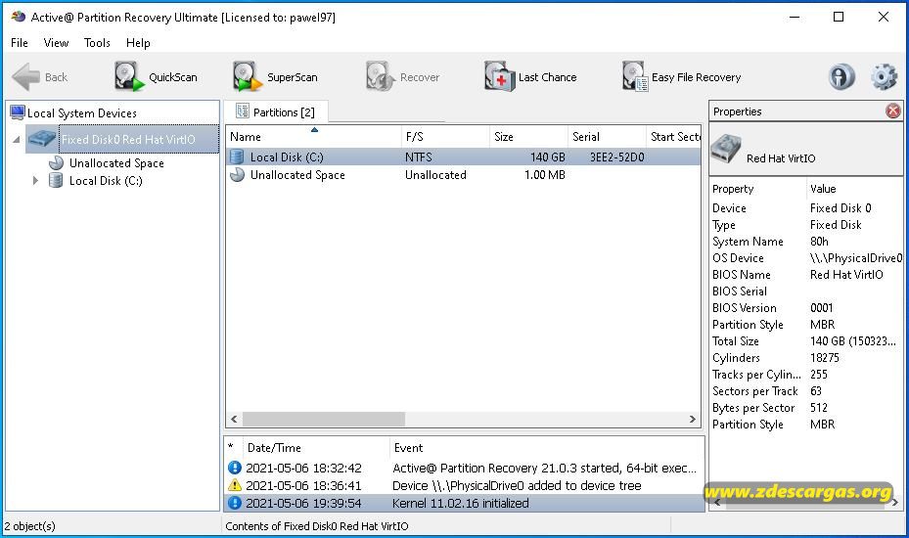Select log entry Active@ Partition Recovery started
This screenshot has width=909, height=538.
coord(464,468)
